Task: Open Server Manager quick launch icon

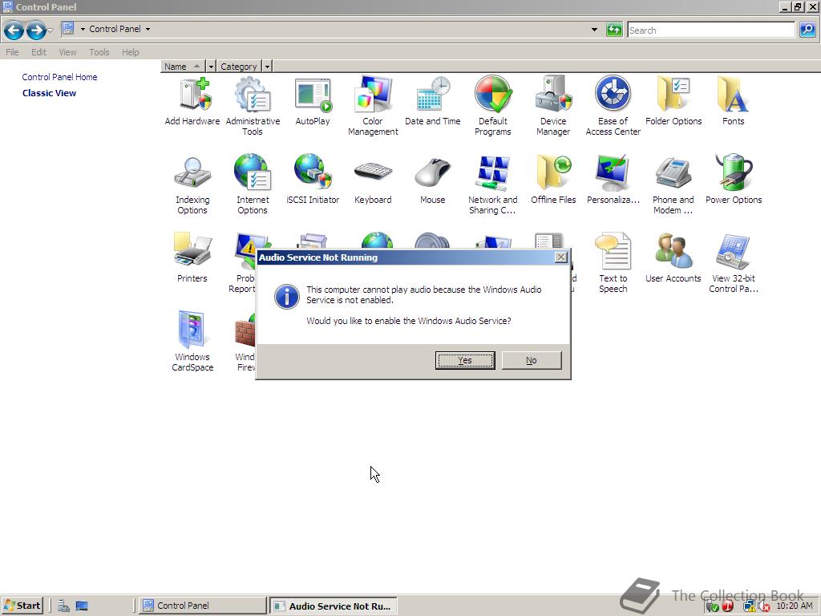Action: point(64,606)
